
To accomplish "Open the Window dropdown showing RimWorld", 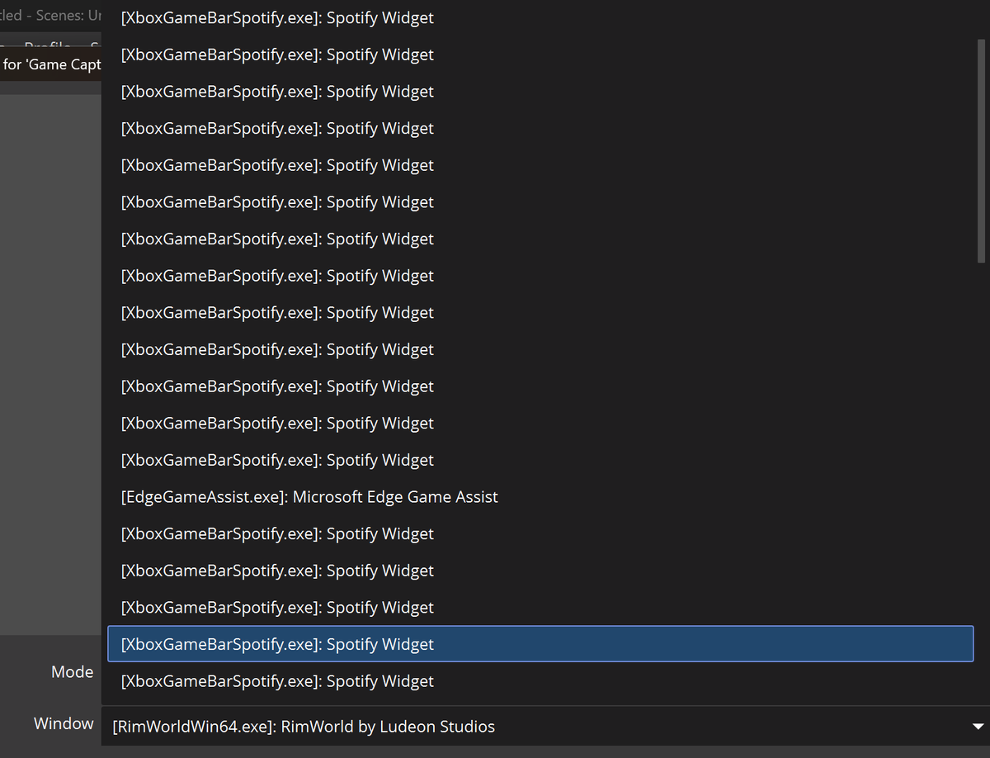I will coord(545,727).
